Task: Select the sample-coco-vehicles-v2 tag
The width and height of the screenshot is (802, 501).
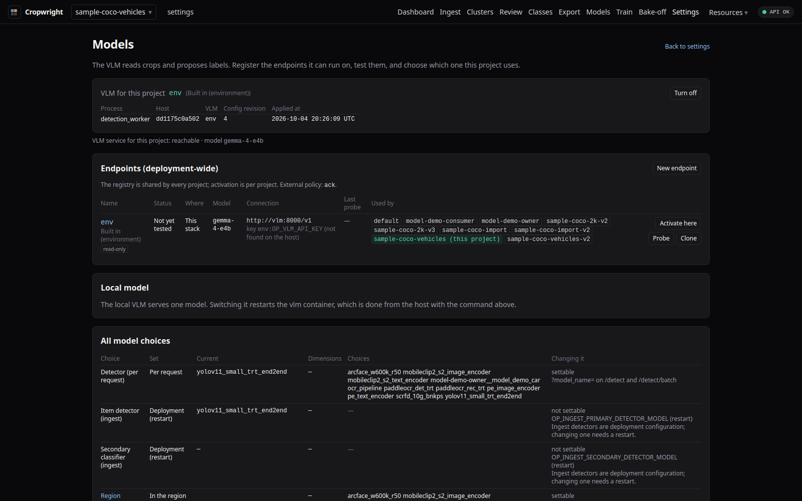Action: pos(548,239)
